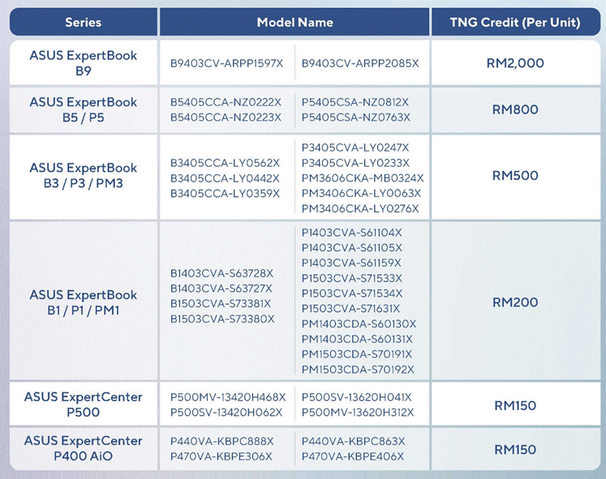Click the TNG Credit (Per Unit) header

click(515, 22)
